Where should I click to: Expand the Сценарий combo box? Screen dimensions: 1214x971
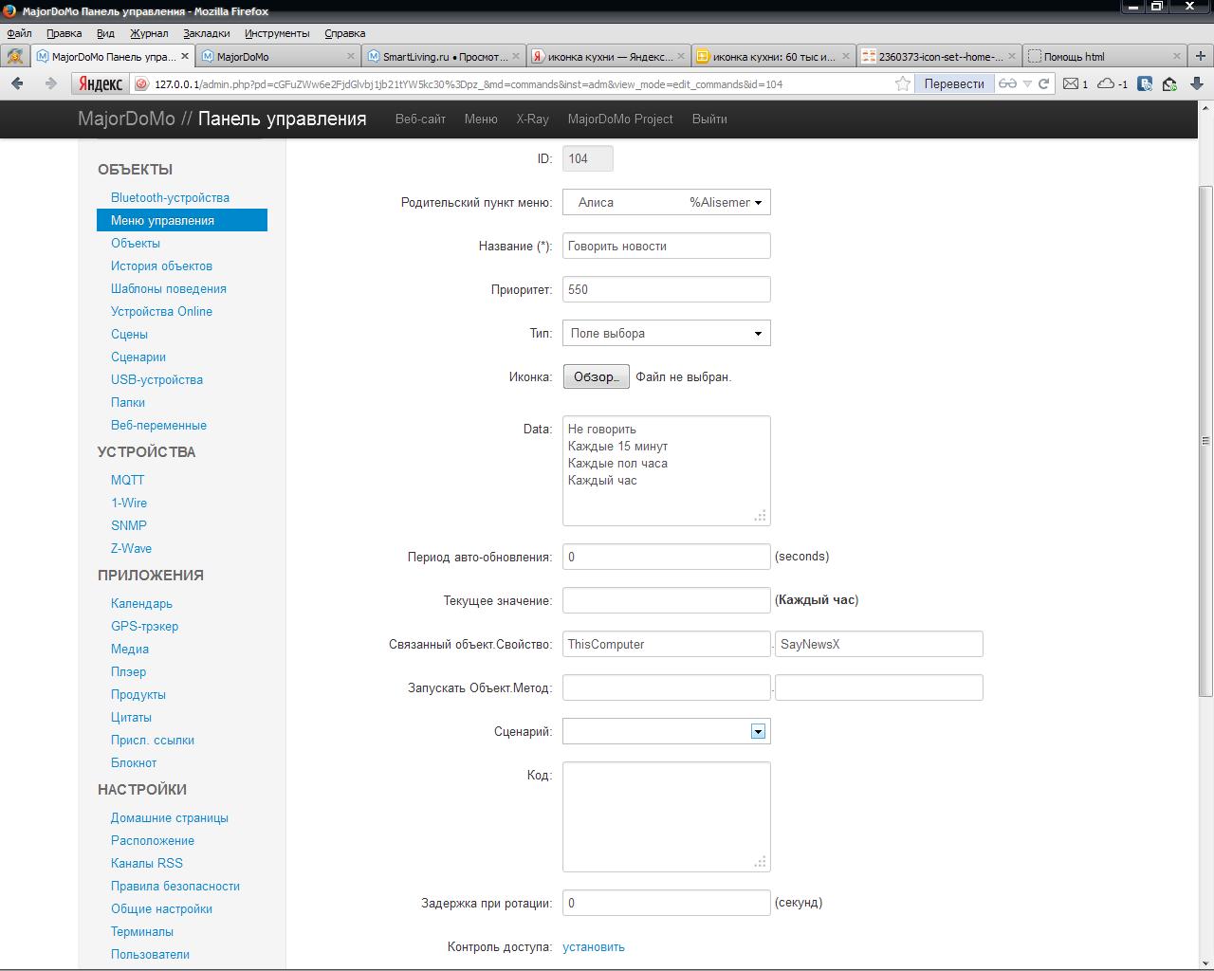pyautogui.click(x=758, y=731)
